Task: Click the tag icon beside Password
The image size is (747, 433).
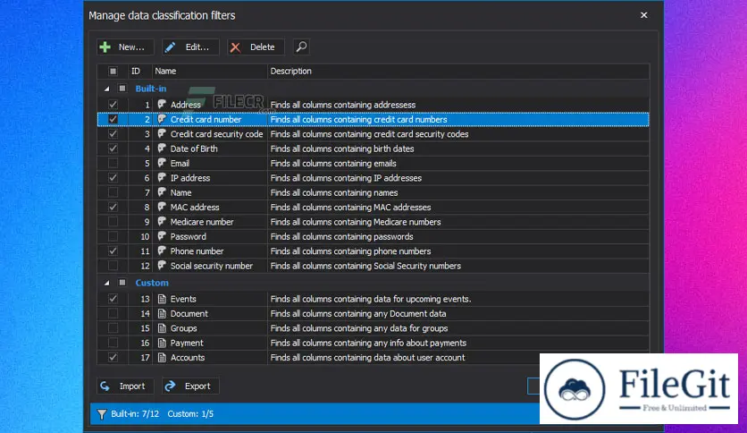Action: [x=162, y=236]
